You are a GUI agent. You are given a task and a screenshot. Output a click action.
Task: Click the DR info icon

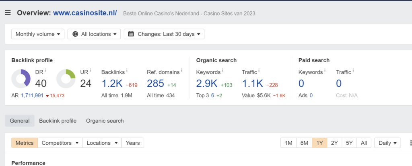coord(45,70)
